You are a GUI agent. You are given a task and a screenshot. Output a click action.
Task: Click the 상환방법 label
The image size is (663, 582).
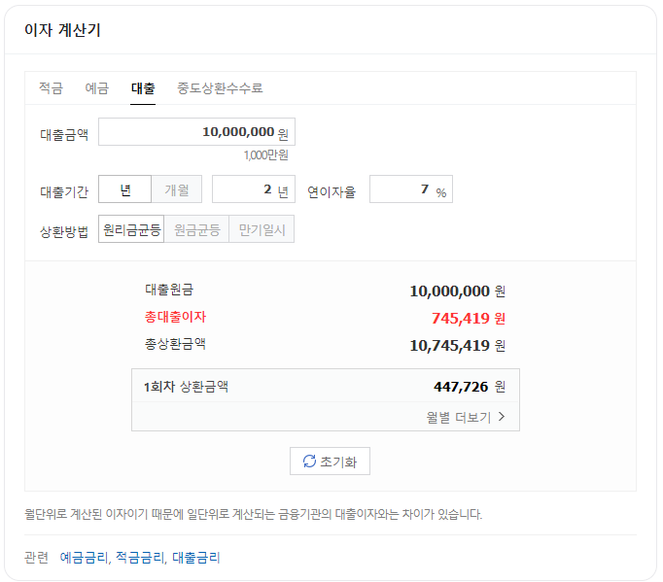(64, 231)
